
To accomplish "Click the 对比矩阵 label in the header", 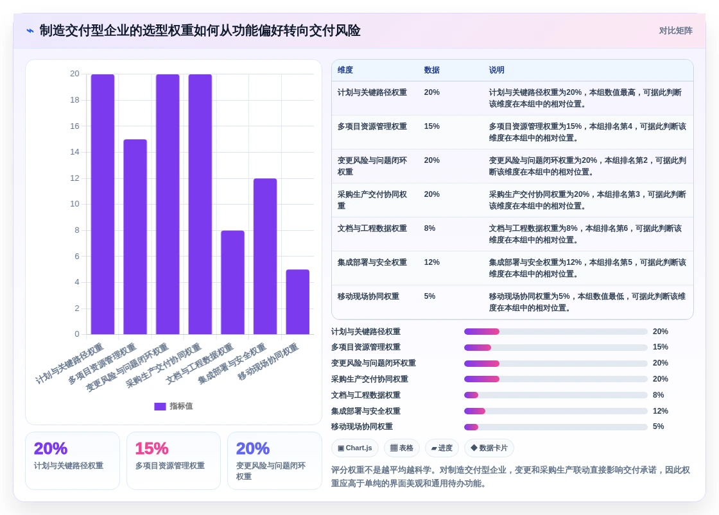I will click(675, 31).
